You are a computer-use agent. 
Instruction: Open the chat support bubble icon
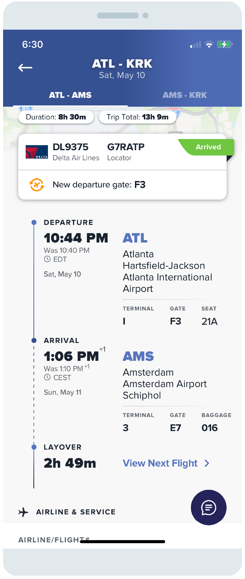(x=208, y=507)
